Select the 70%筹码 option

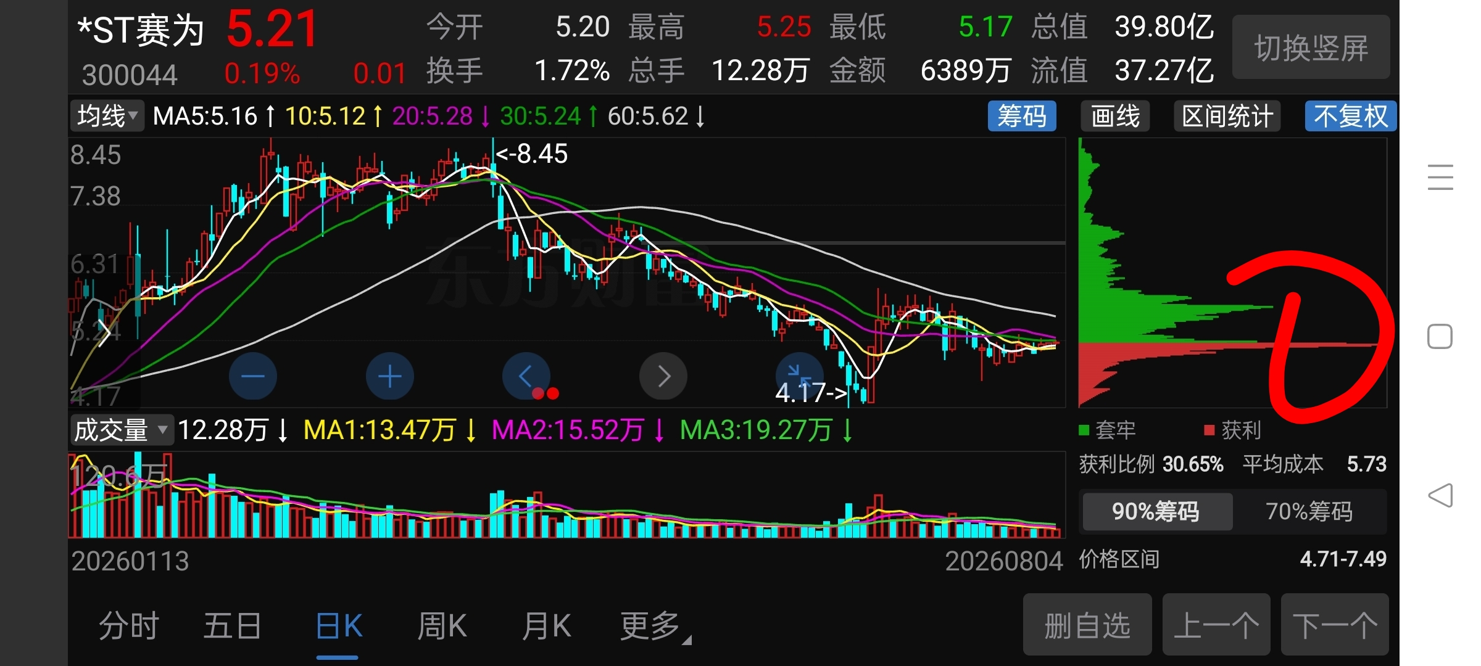coord(1309,511)
